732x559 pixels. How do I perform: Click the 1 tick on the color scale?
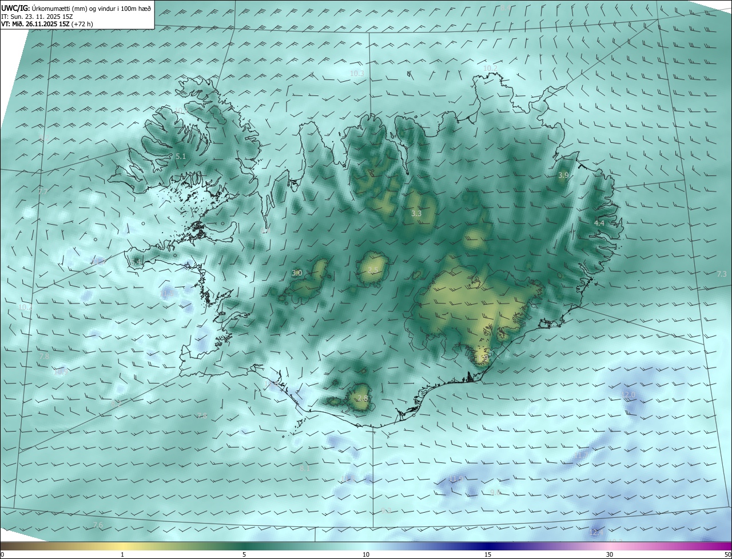(122, 554)
